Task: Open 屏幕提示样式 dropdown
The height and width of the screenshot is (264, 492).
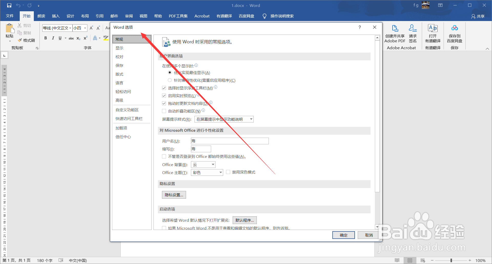Action: click(224, 119)
